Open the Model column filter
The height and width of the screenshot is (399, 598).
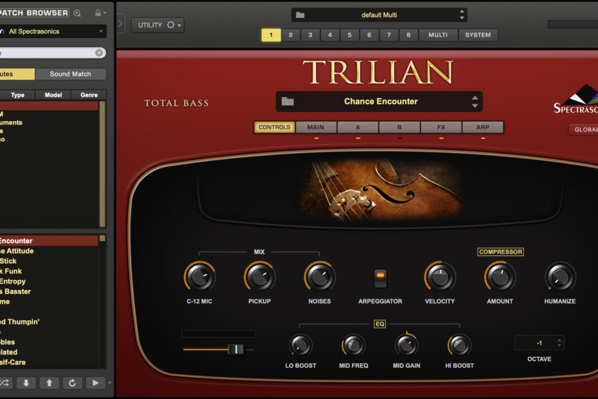coord(53,95)
